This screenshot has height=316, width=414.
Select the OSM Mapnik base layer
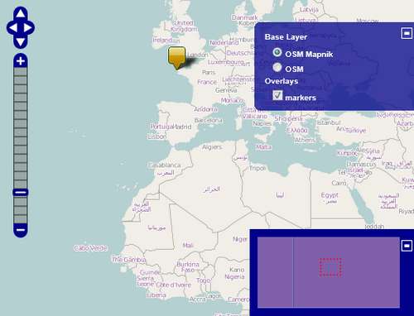pos(277,52)
